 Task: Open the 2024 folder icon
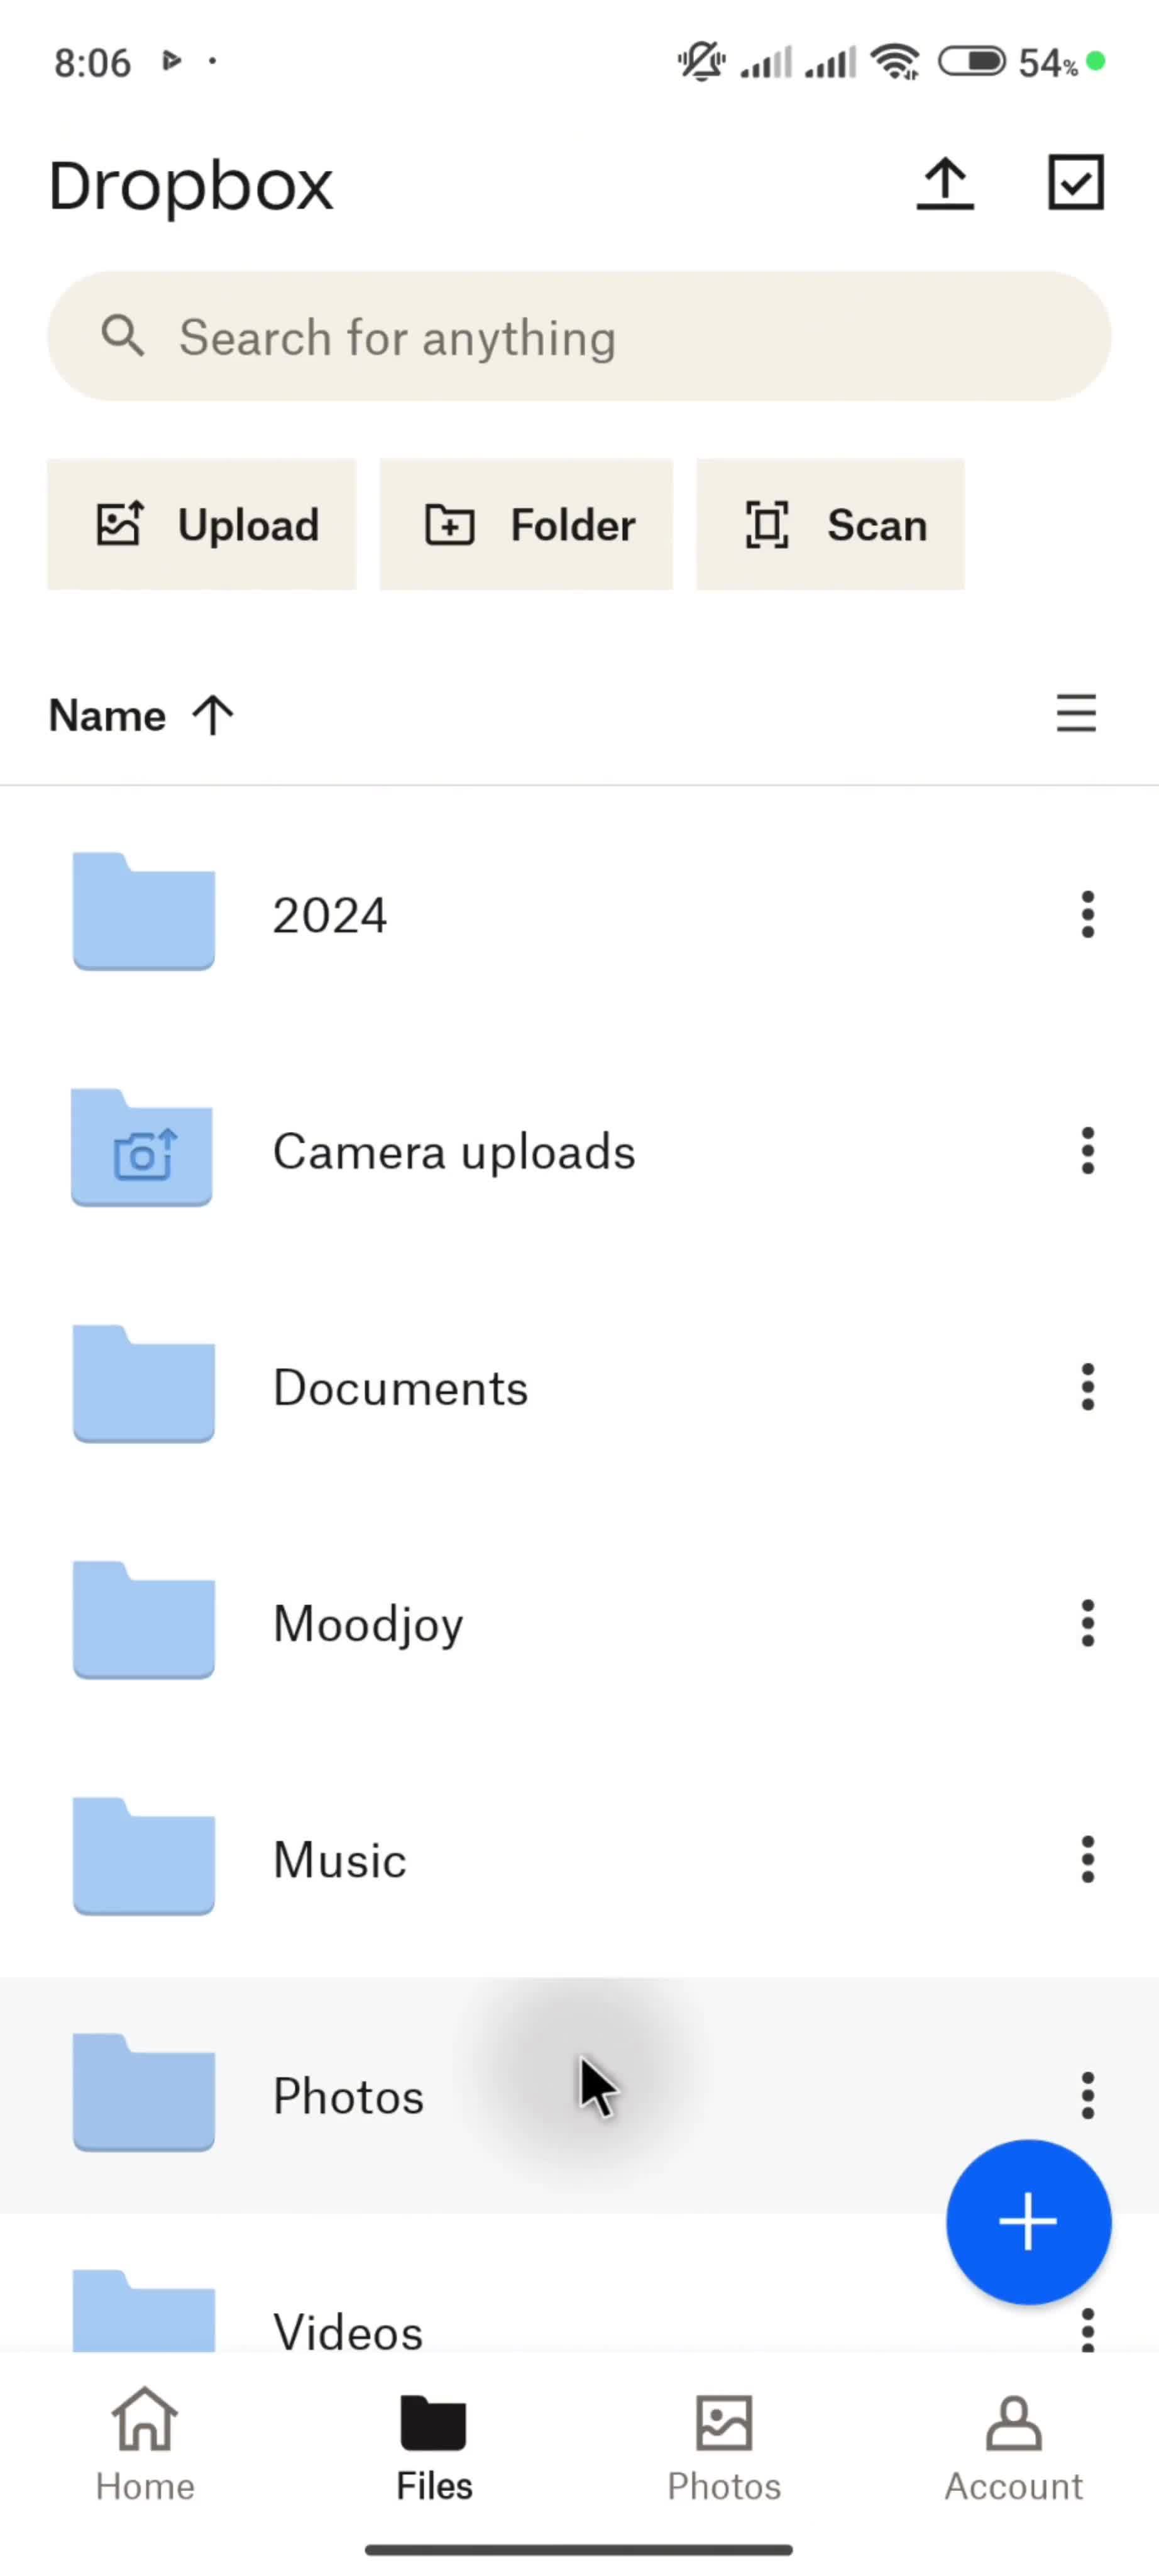pos(144,911)
